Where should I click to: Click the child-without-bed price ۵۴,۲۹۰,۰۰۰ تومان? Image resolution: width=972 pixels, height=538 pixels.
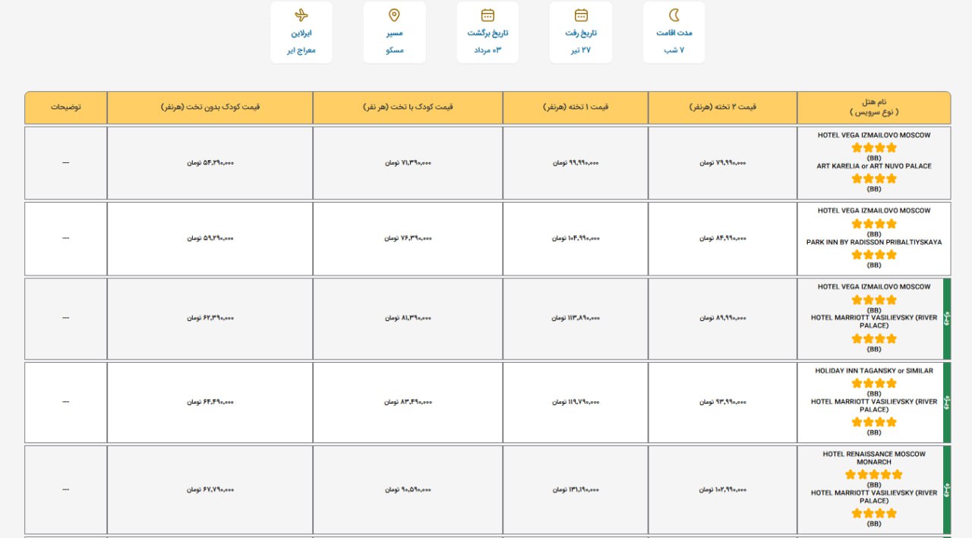[210, 162]
